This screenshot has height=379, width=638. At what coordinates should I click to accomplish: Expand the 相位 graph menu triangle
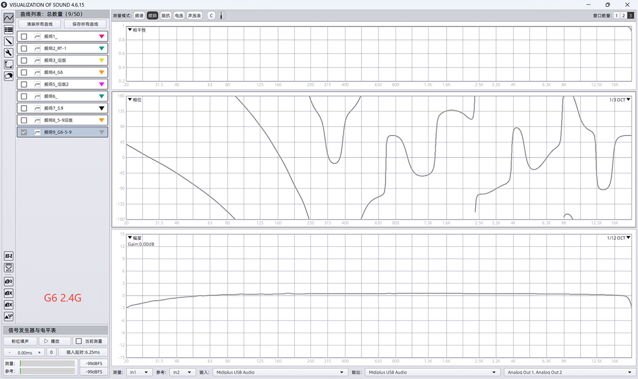[x=129, y=99]
